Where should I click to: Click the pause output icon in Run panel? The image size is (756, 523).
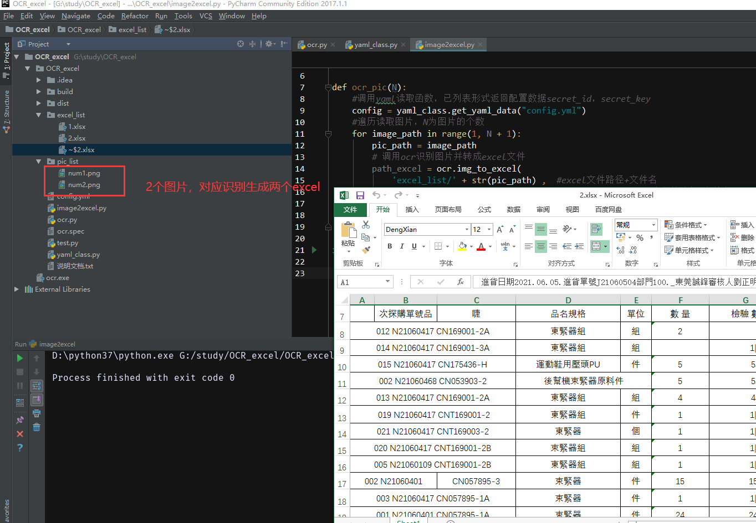click(20, 386)
